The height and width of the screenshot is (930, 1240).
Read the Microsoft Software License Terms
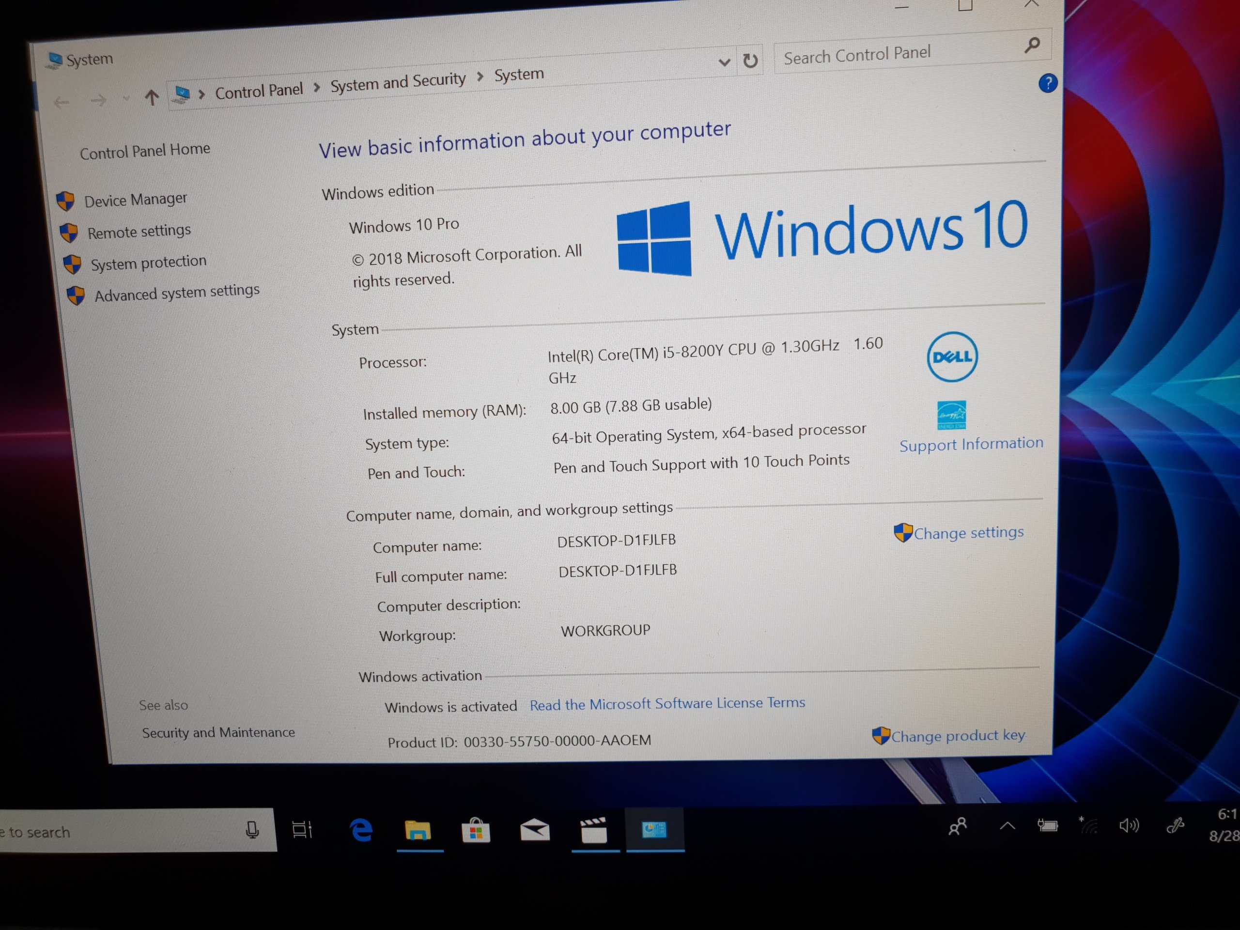667,703
